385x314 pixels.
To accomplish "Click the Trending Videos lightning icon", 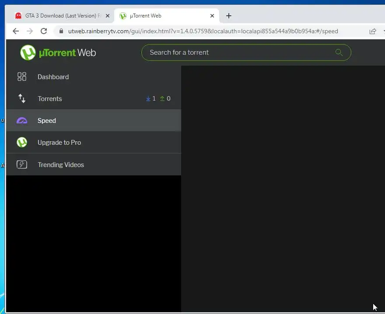I will (x=22, y=164).
